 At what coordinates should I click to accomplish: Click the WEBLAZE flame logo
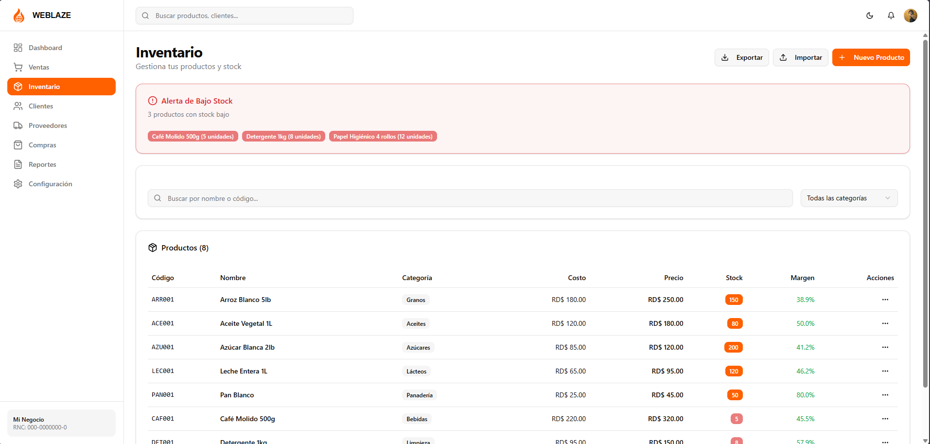coord(19,16)
